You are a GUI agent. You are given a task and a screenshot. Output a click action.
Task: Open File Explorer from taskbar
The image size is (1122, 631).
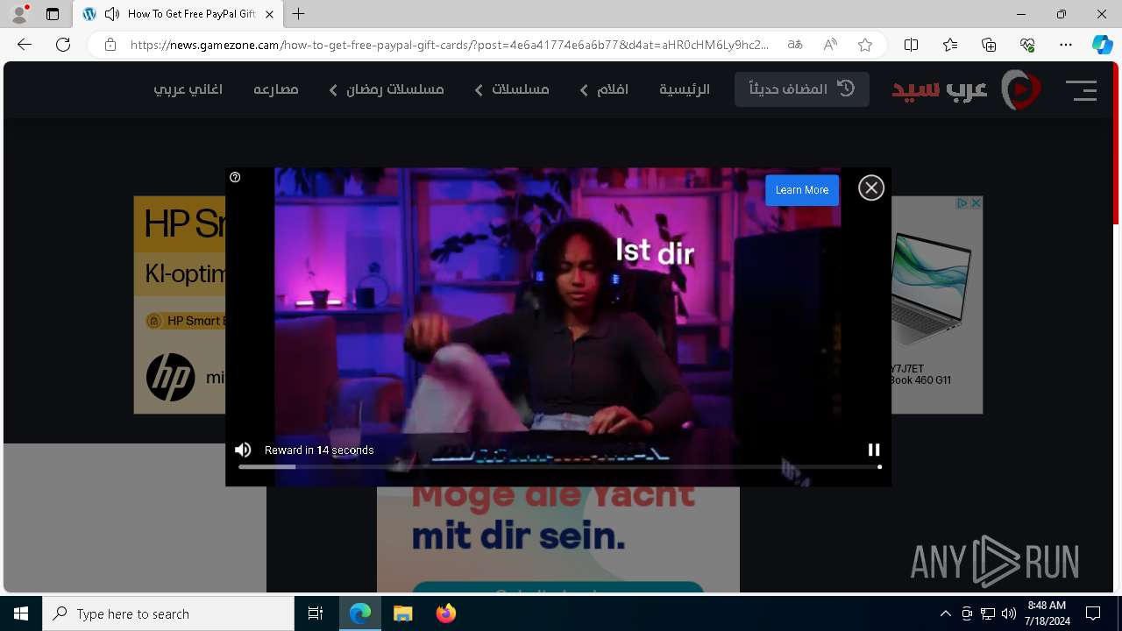click(x=403, y=613)
